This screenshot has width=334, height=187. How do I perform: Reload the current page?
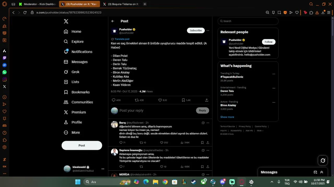pyautogui.click(x=25, y=12)
